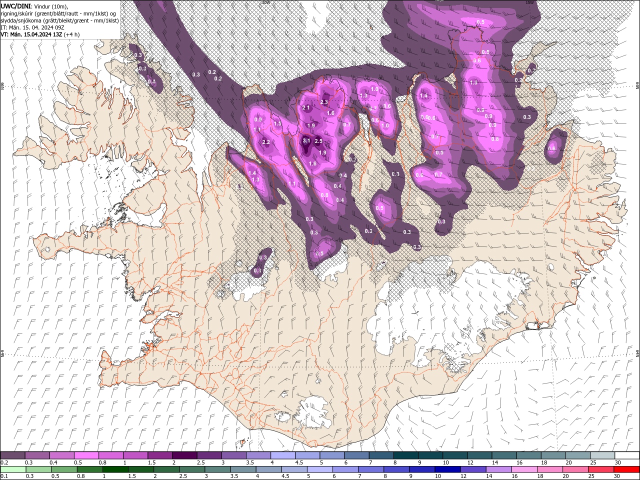640x480 pixels.
Task: Click the upper legend swatch starting at 4
Action: (x=282, y=455)
